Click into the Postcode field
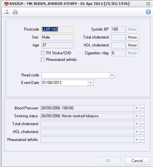Viewport: 153px width, 167px height. [58, 29]
